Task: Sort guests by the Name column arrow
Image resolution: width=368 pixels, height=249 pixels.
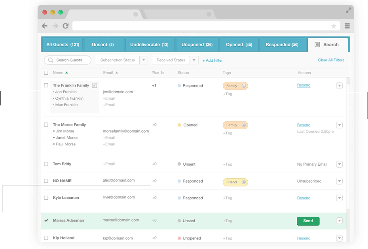Action: click(66, 73)
